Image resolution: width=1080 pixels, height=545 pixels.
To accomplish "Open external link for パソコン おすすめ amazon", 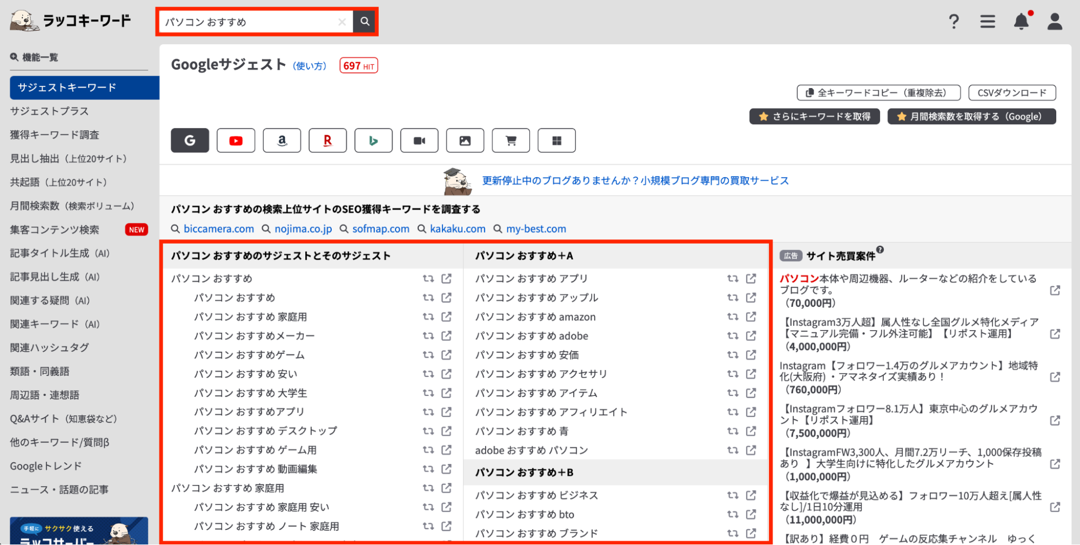I will pyautogui.click(x=751, y=317).
